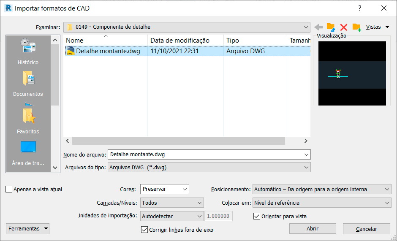Click the places sidebar scrollbar thumb
This screenshot has height=241, width=397.
click(x=55, y=75)
